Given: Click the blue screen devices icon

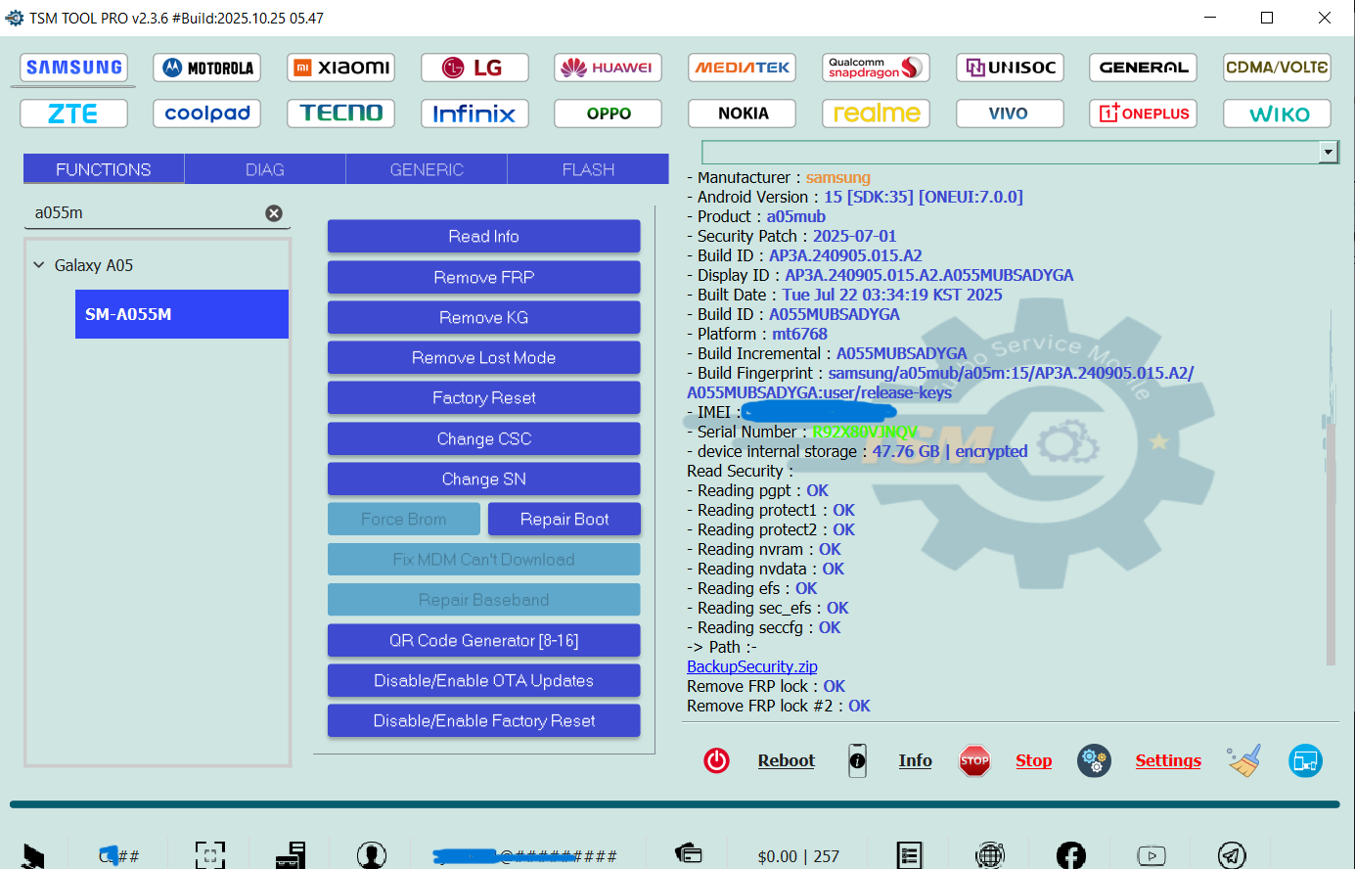Looking at the screenshot, I should tap(1305, 760).
